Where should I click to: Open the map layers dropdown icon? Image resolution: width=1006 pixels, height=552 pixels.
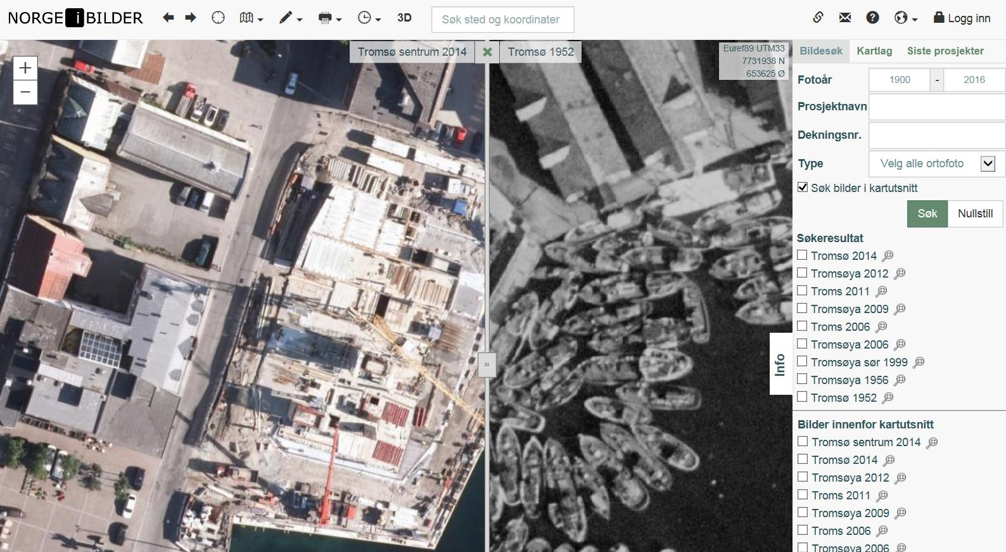251,18
